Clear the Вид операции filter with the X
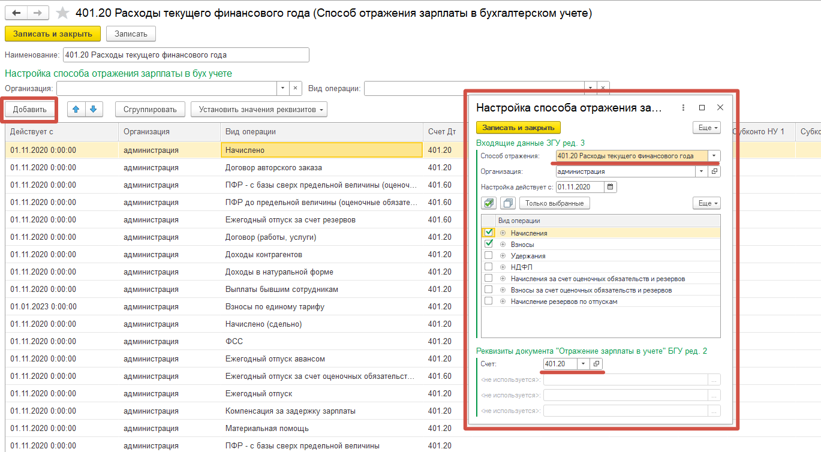 [x=603, y=88]
